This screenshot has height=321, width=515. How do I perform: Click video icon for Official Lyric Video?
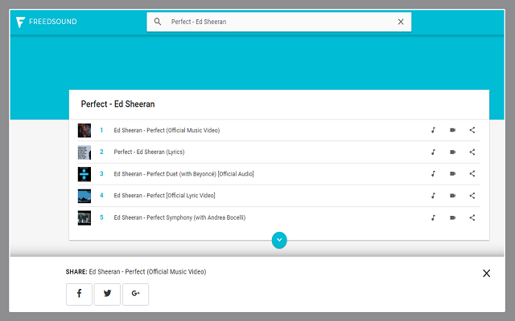click(x=452, y=196)
